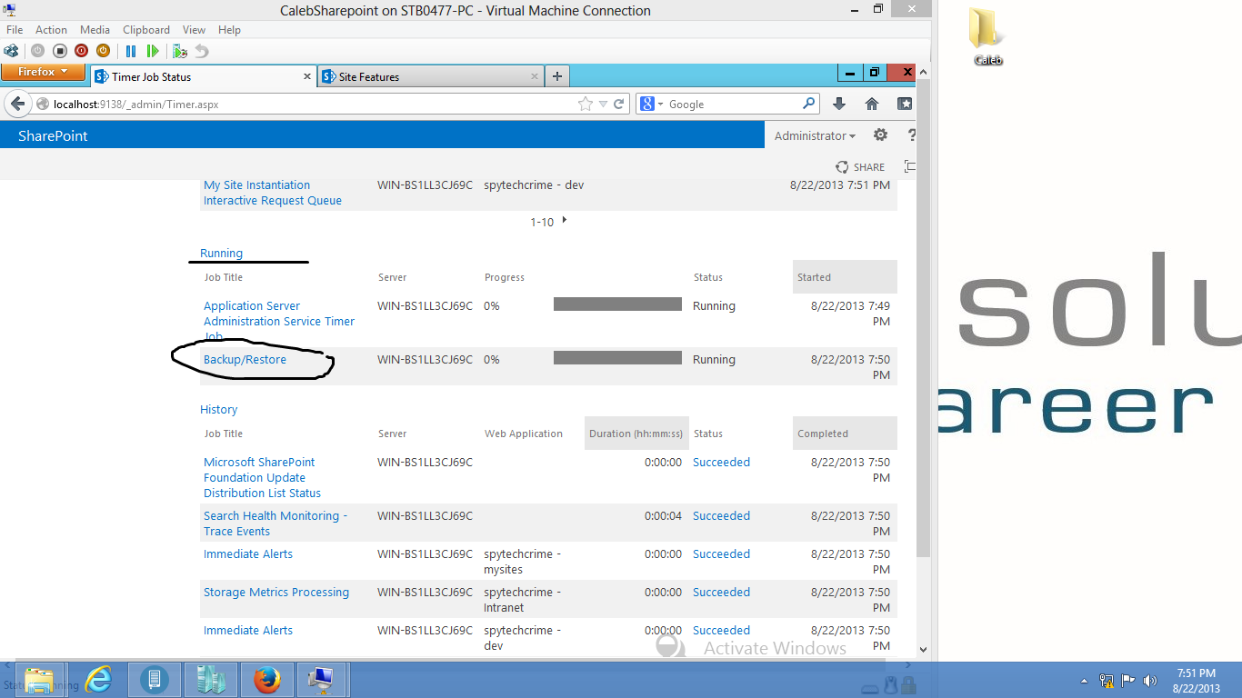Image resolution: width=1242 pixels, height=698 pixels.
Task: Click the red Shut Down VM icon
Action: coord(81,51)
